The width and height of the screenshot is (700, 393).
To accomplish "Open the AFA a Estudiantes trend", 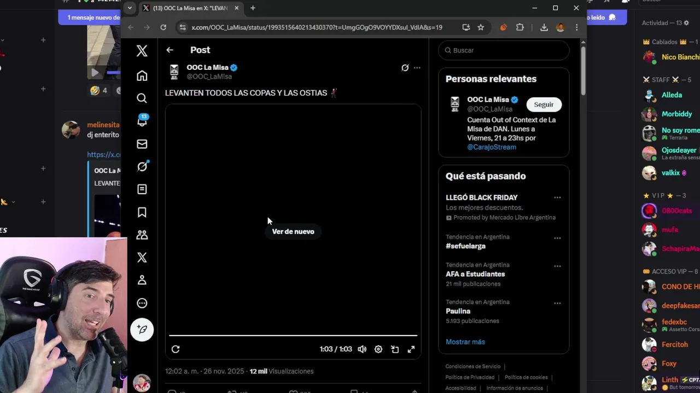I will coord(475,274).
